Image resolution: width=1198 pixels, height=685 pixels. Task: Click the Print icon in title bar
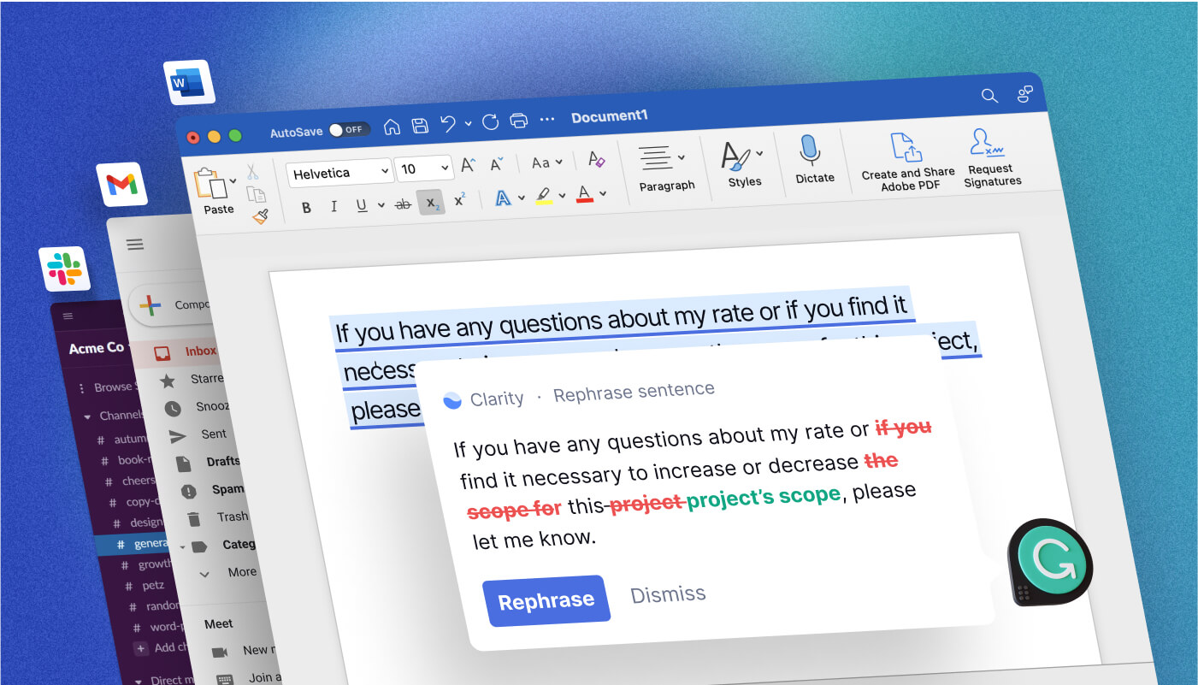point(518,121)
